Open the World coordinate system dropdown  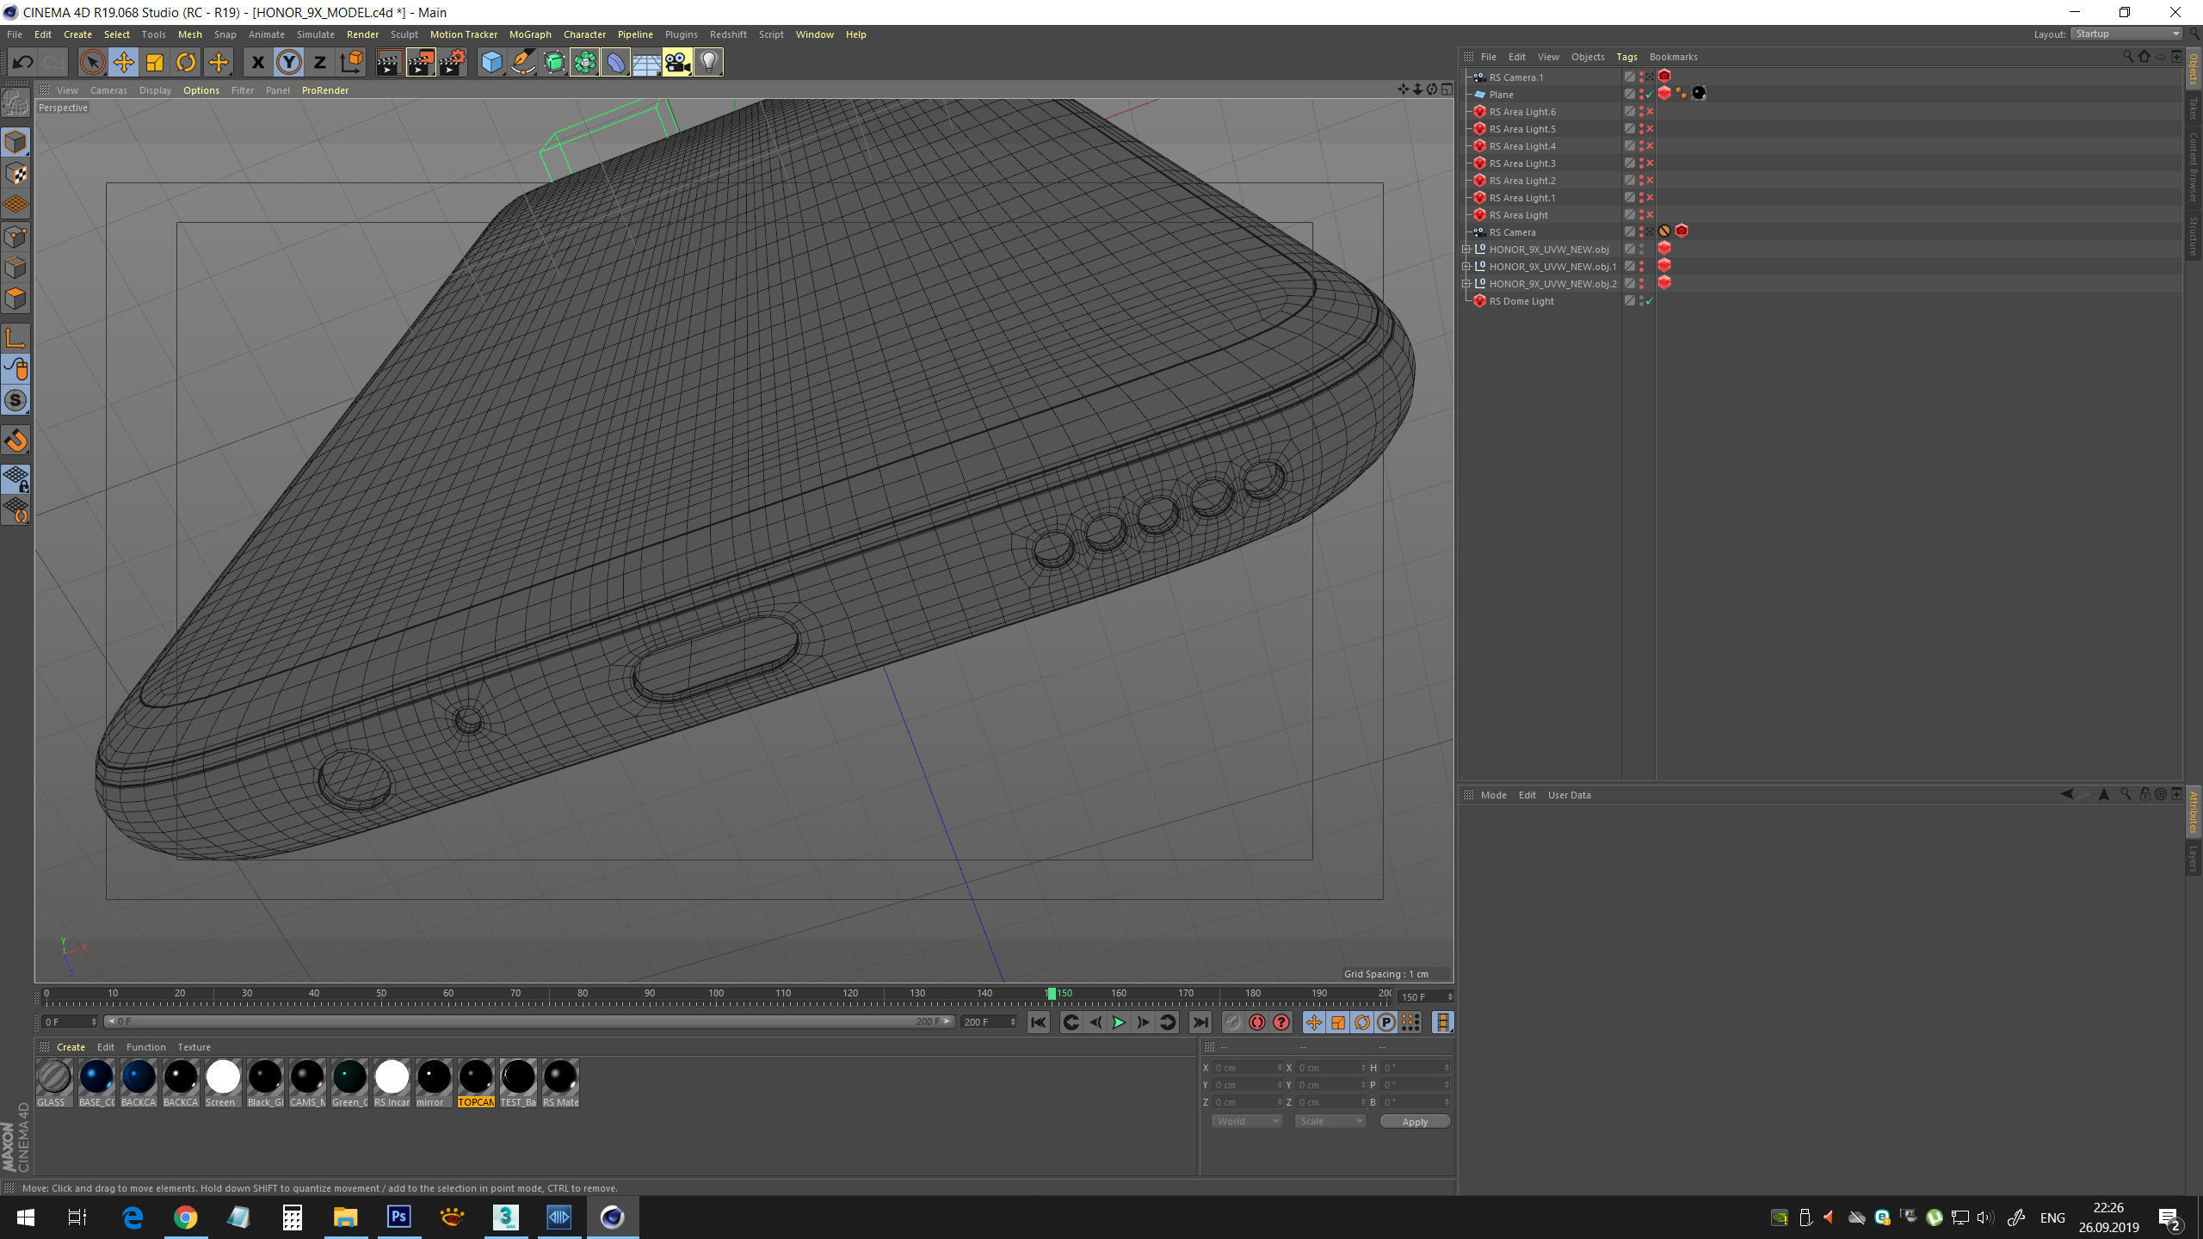coord(1246,1121)
